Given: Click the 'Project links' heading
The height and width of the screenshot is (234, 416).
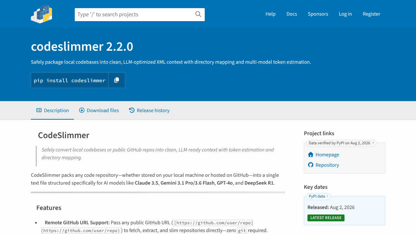Looking at the screenshot, I should (x=319, y=133).
